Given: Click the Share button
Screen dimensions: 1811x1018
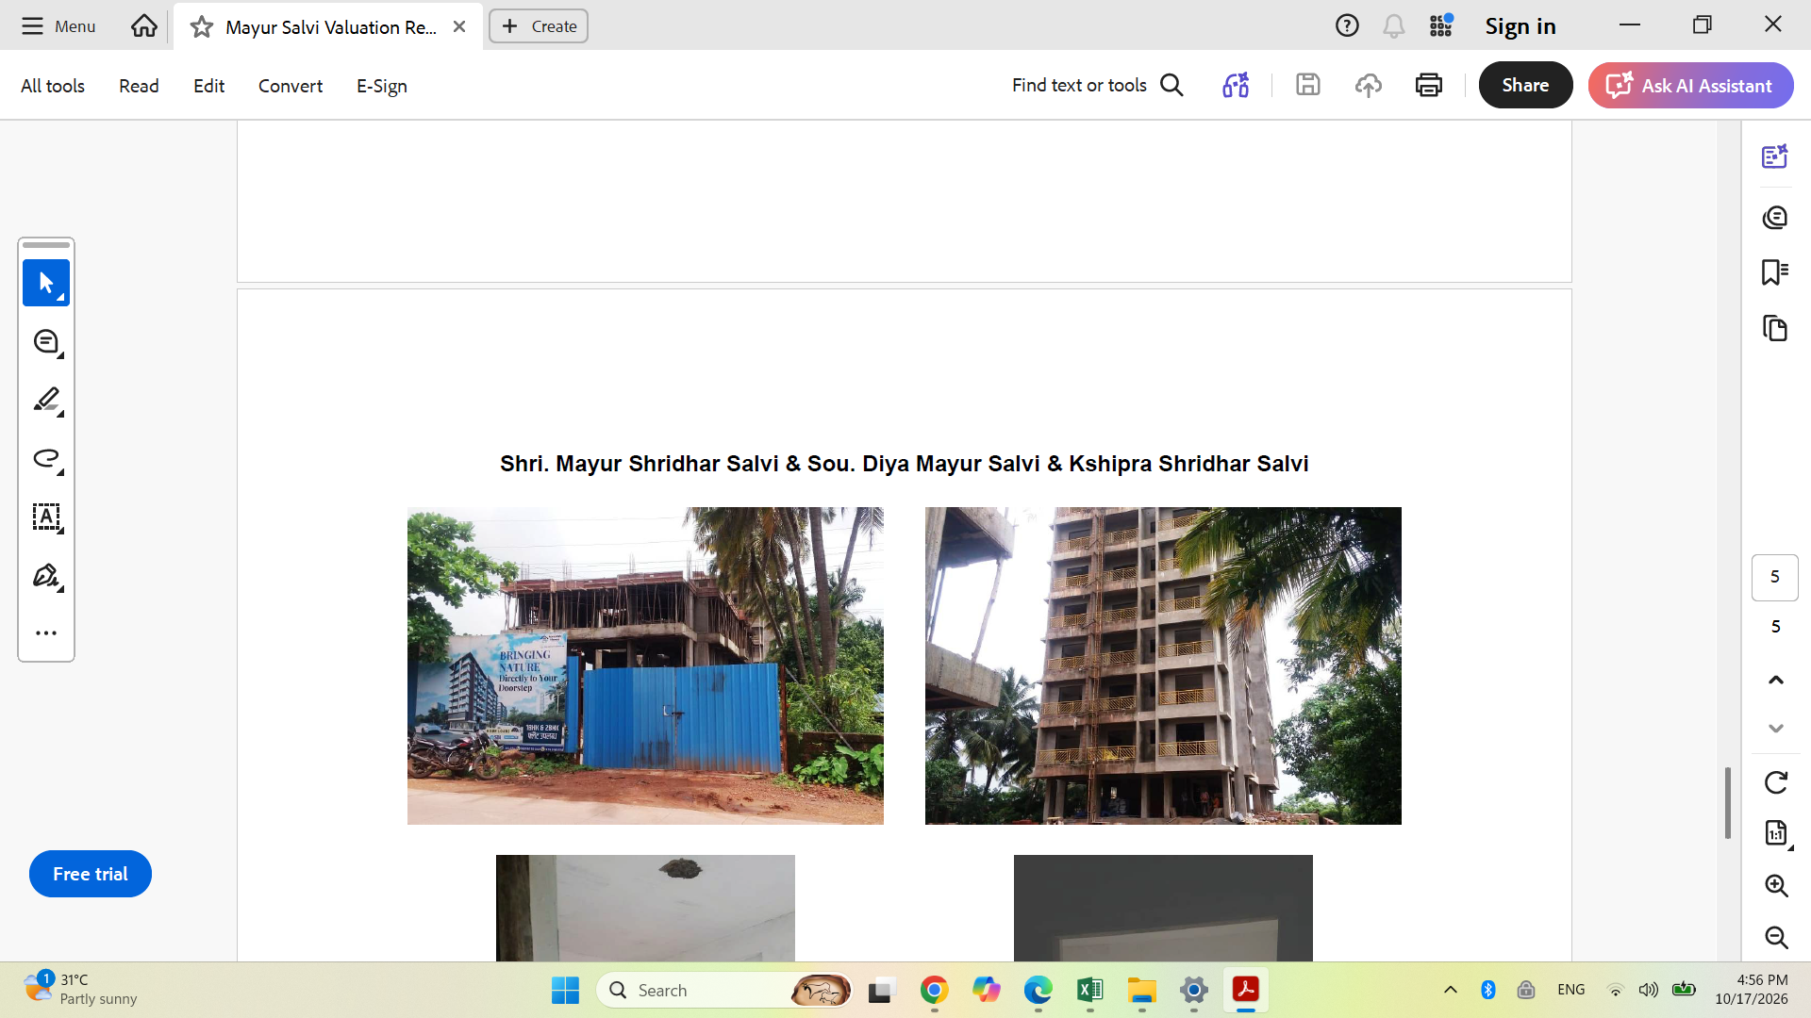Looking at the screenshot, I should click(x=1525, y=85).
